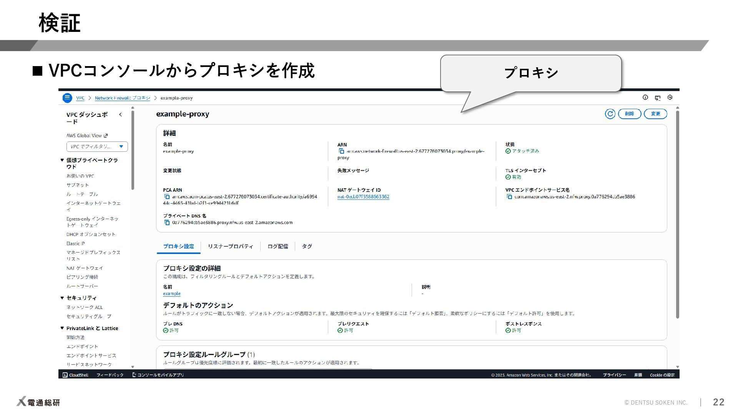Click the info icon in top bar
Screen dimensions: 738x415
point(645,98)
